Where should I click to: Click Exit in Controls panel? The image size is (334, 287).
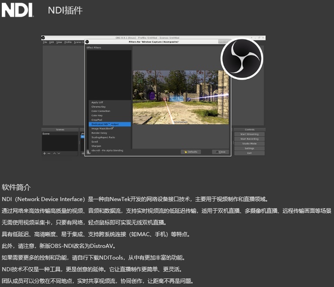click(249, 153)
